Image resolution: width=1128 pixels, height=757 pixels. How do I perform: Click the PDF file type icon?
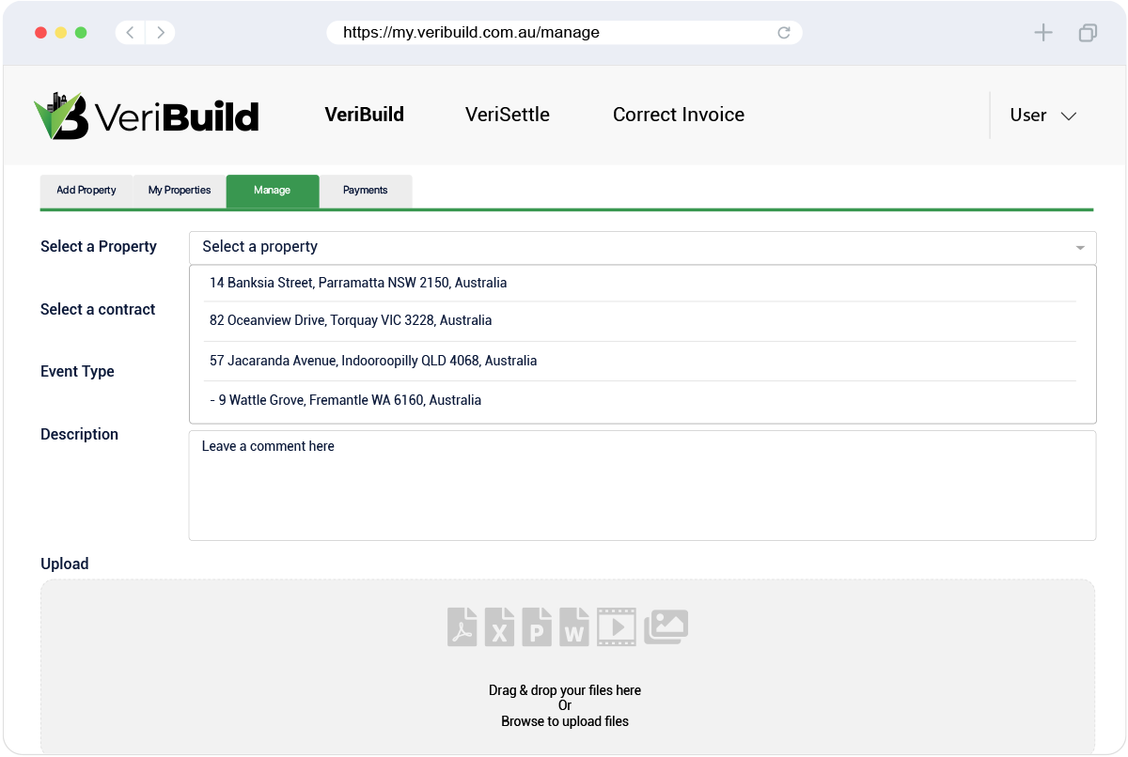(462, 627)
